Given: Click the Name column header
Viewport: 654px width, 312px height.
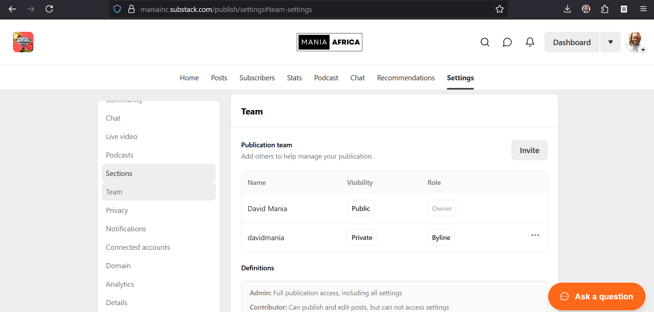Looking at the screenshot, I should (256, 182).
